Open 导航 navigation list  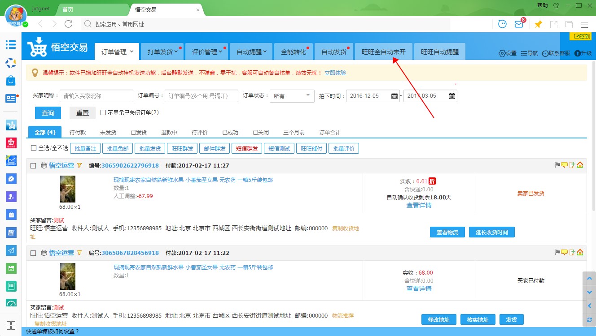coord(529,53)
